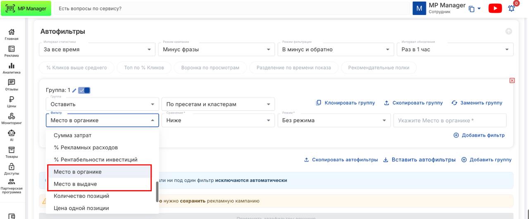
Task: Open the Режим фильтрации dropdown
Action: coord(336,50)
